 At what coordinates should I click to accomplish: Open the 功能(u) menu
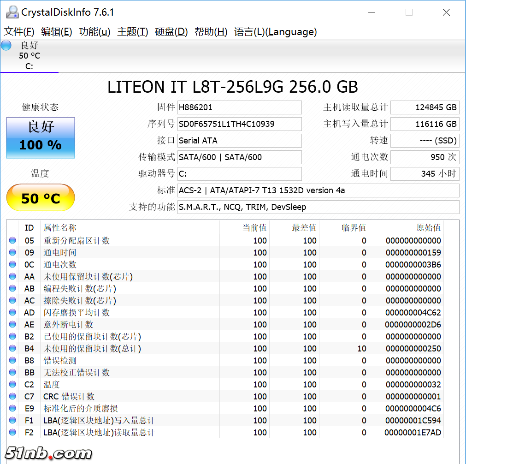(94, 32)
